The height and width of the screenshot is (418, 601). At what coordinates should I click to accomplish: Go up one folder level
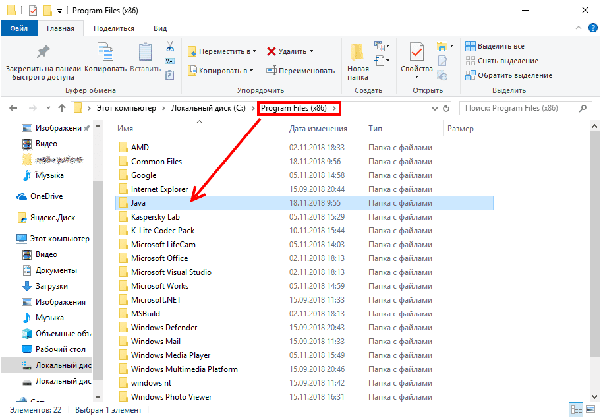62,108
